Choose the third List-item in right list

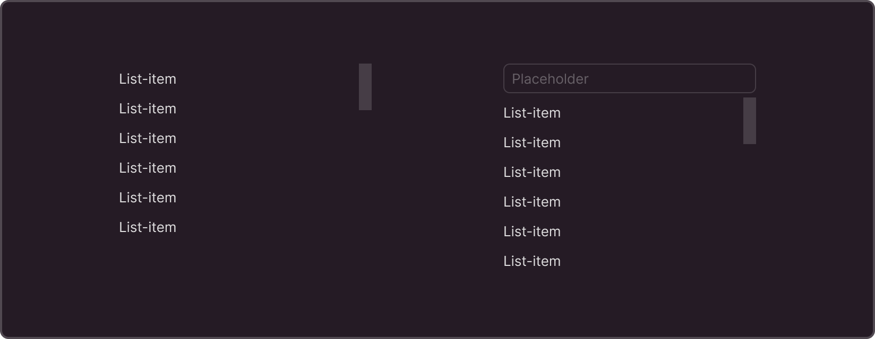point(532,172)
